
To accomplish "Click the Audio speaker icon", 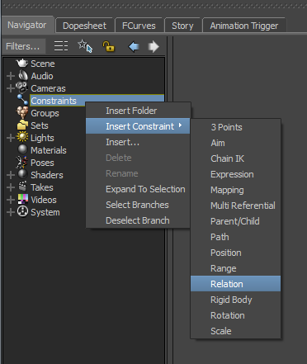I will click(23, 75).
